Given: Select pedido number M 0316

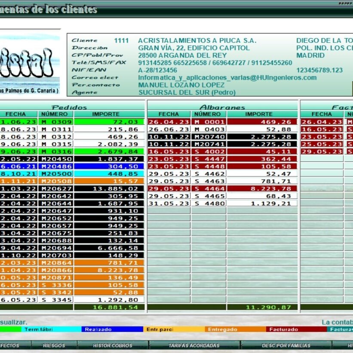Looking at the screenshot, I should coord(56,151).
